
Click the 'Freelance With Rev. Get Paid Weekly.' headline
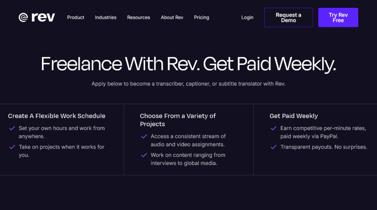click(x=188, y=64)
